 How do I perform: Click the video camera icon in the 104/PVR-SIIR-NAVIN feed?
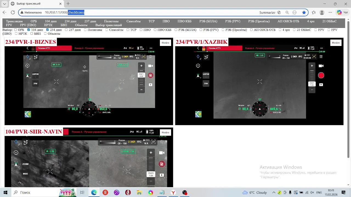[x=162, y=153]
